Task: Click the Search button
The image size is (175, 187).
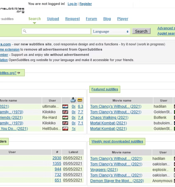Action: coord(141,31)
